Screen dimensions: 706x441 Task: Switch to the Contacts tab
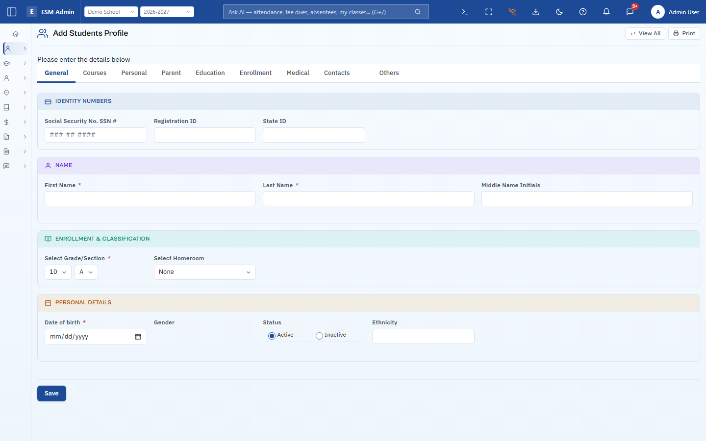tap(337, 73)
